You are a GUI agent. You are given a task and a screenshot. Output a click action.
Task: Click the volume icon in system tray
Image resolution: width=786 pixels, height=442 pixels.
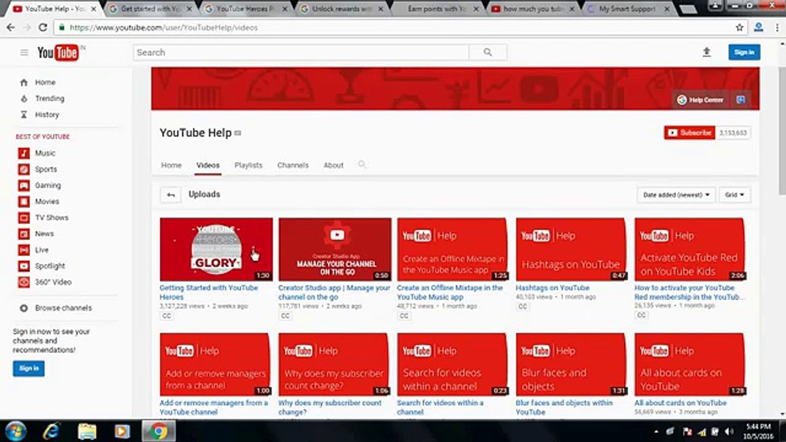730,431
